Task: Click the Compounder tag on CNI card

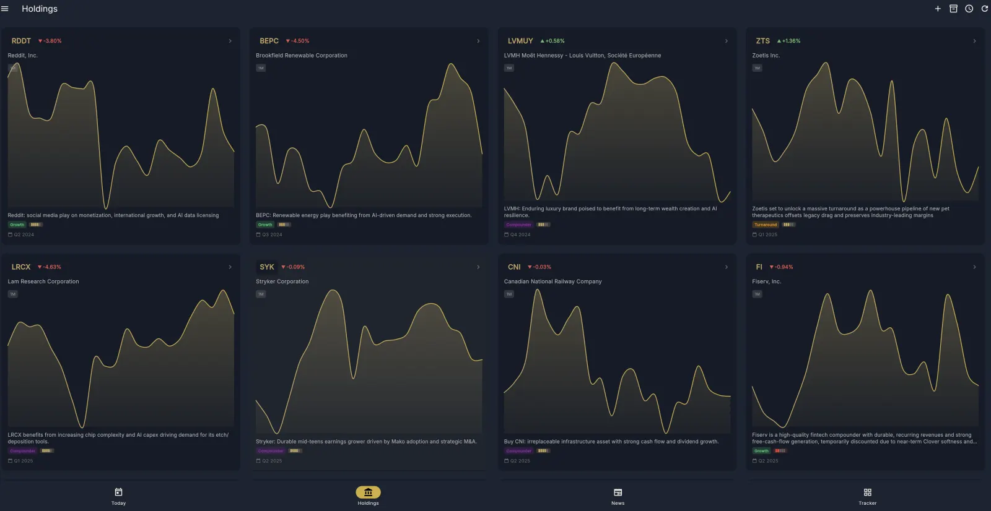Action: pos(519,450)
